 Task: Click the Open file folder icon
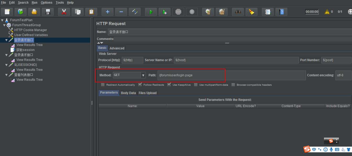coord(34,12)
